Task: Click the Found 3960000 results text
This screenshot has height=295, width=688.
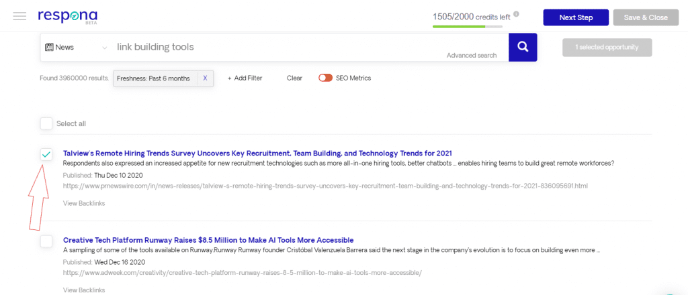Action: point(74,78)
